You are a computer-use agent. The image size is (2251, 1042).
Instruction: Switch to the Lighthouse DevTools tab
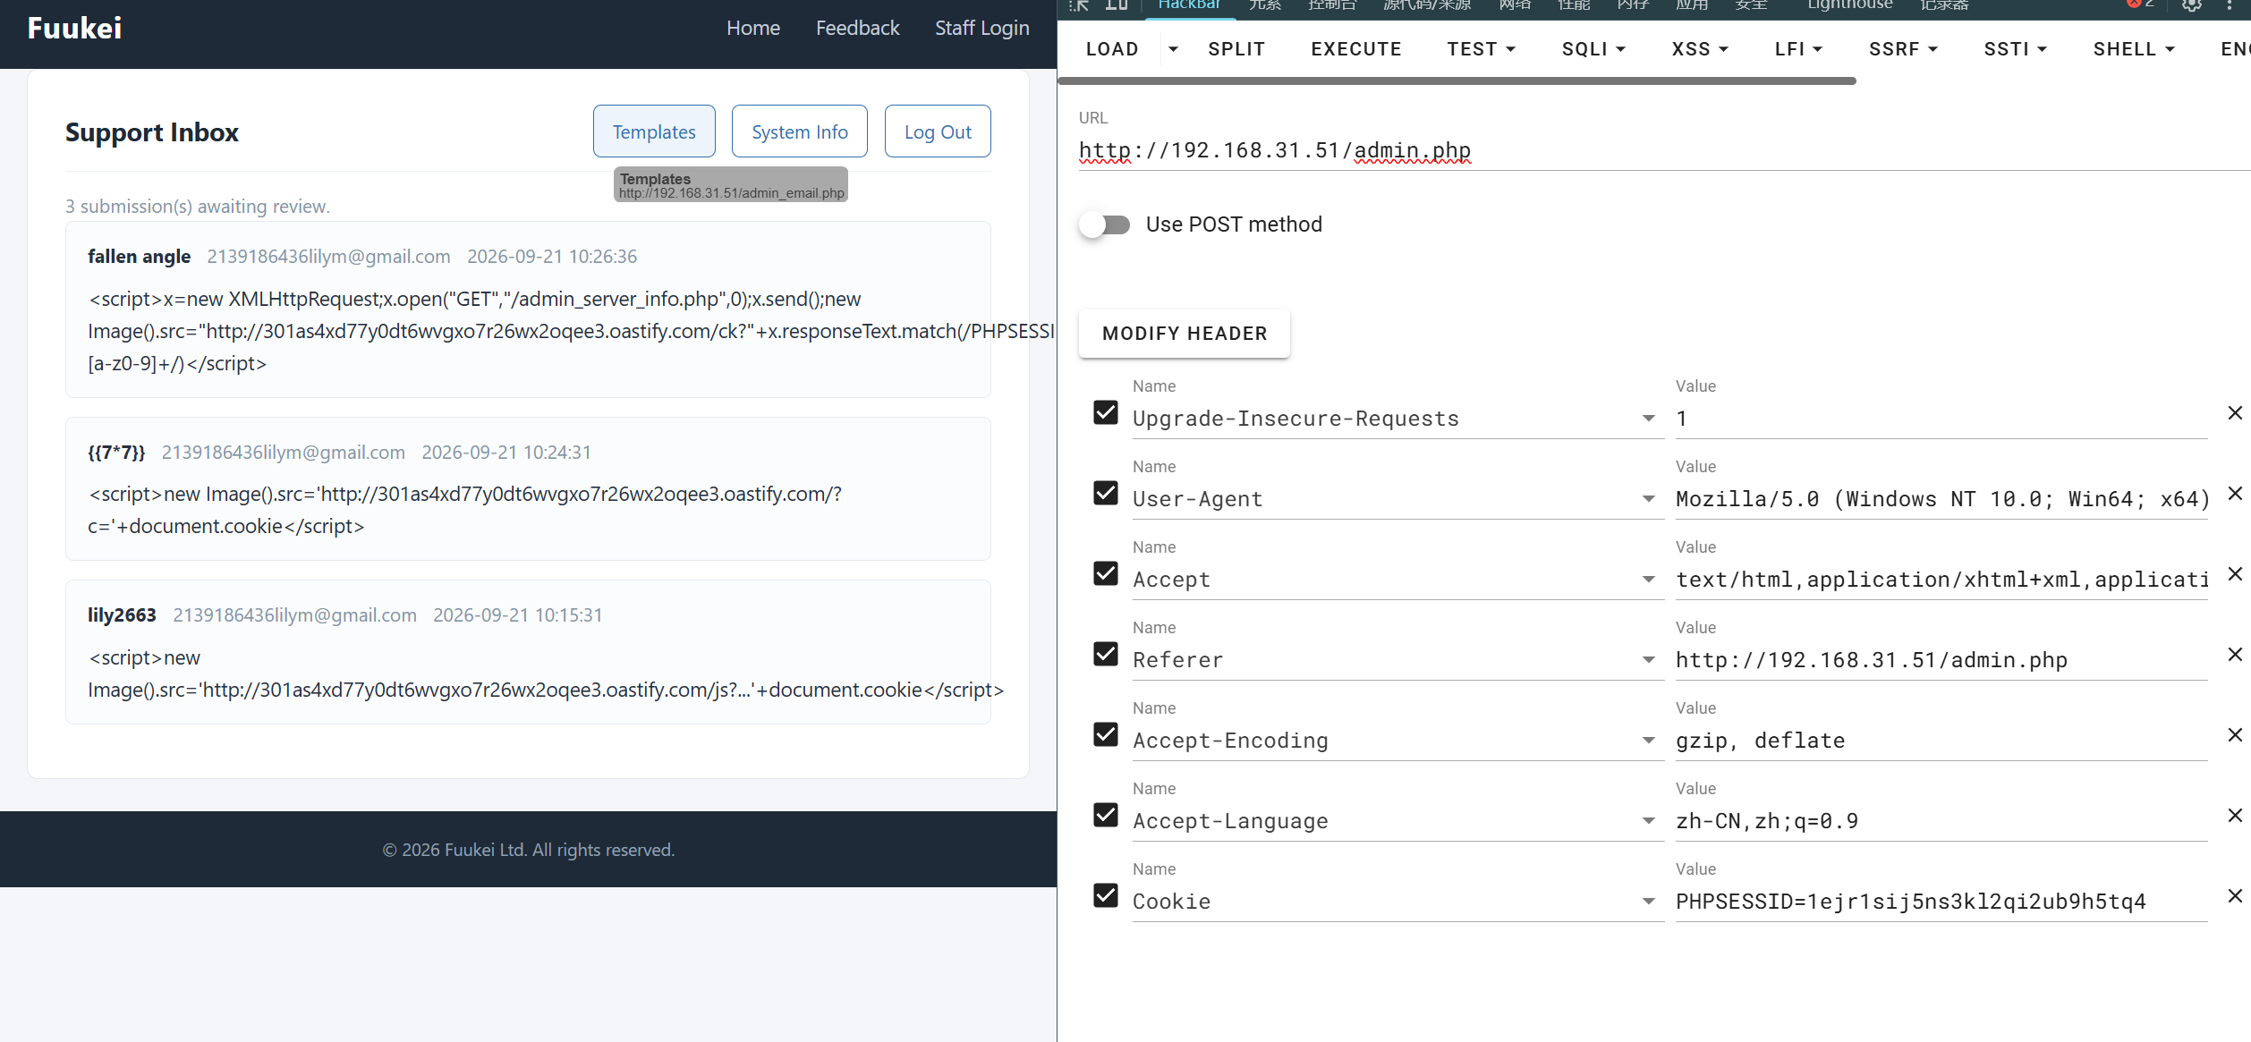coord(1849,5)
